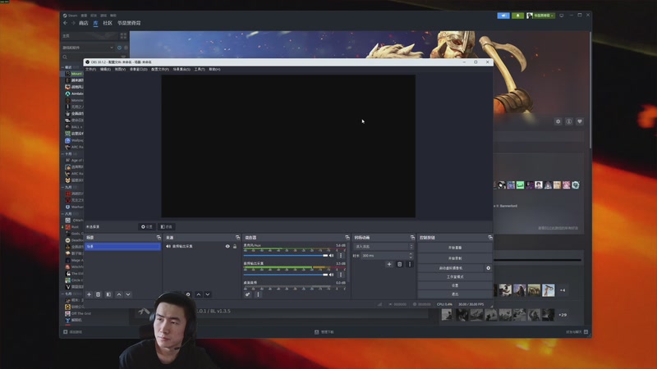This screenshot has height=369, width=657.
Task: Move source down in Sources panel
Action: [x=208, y=294]
